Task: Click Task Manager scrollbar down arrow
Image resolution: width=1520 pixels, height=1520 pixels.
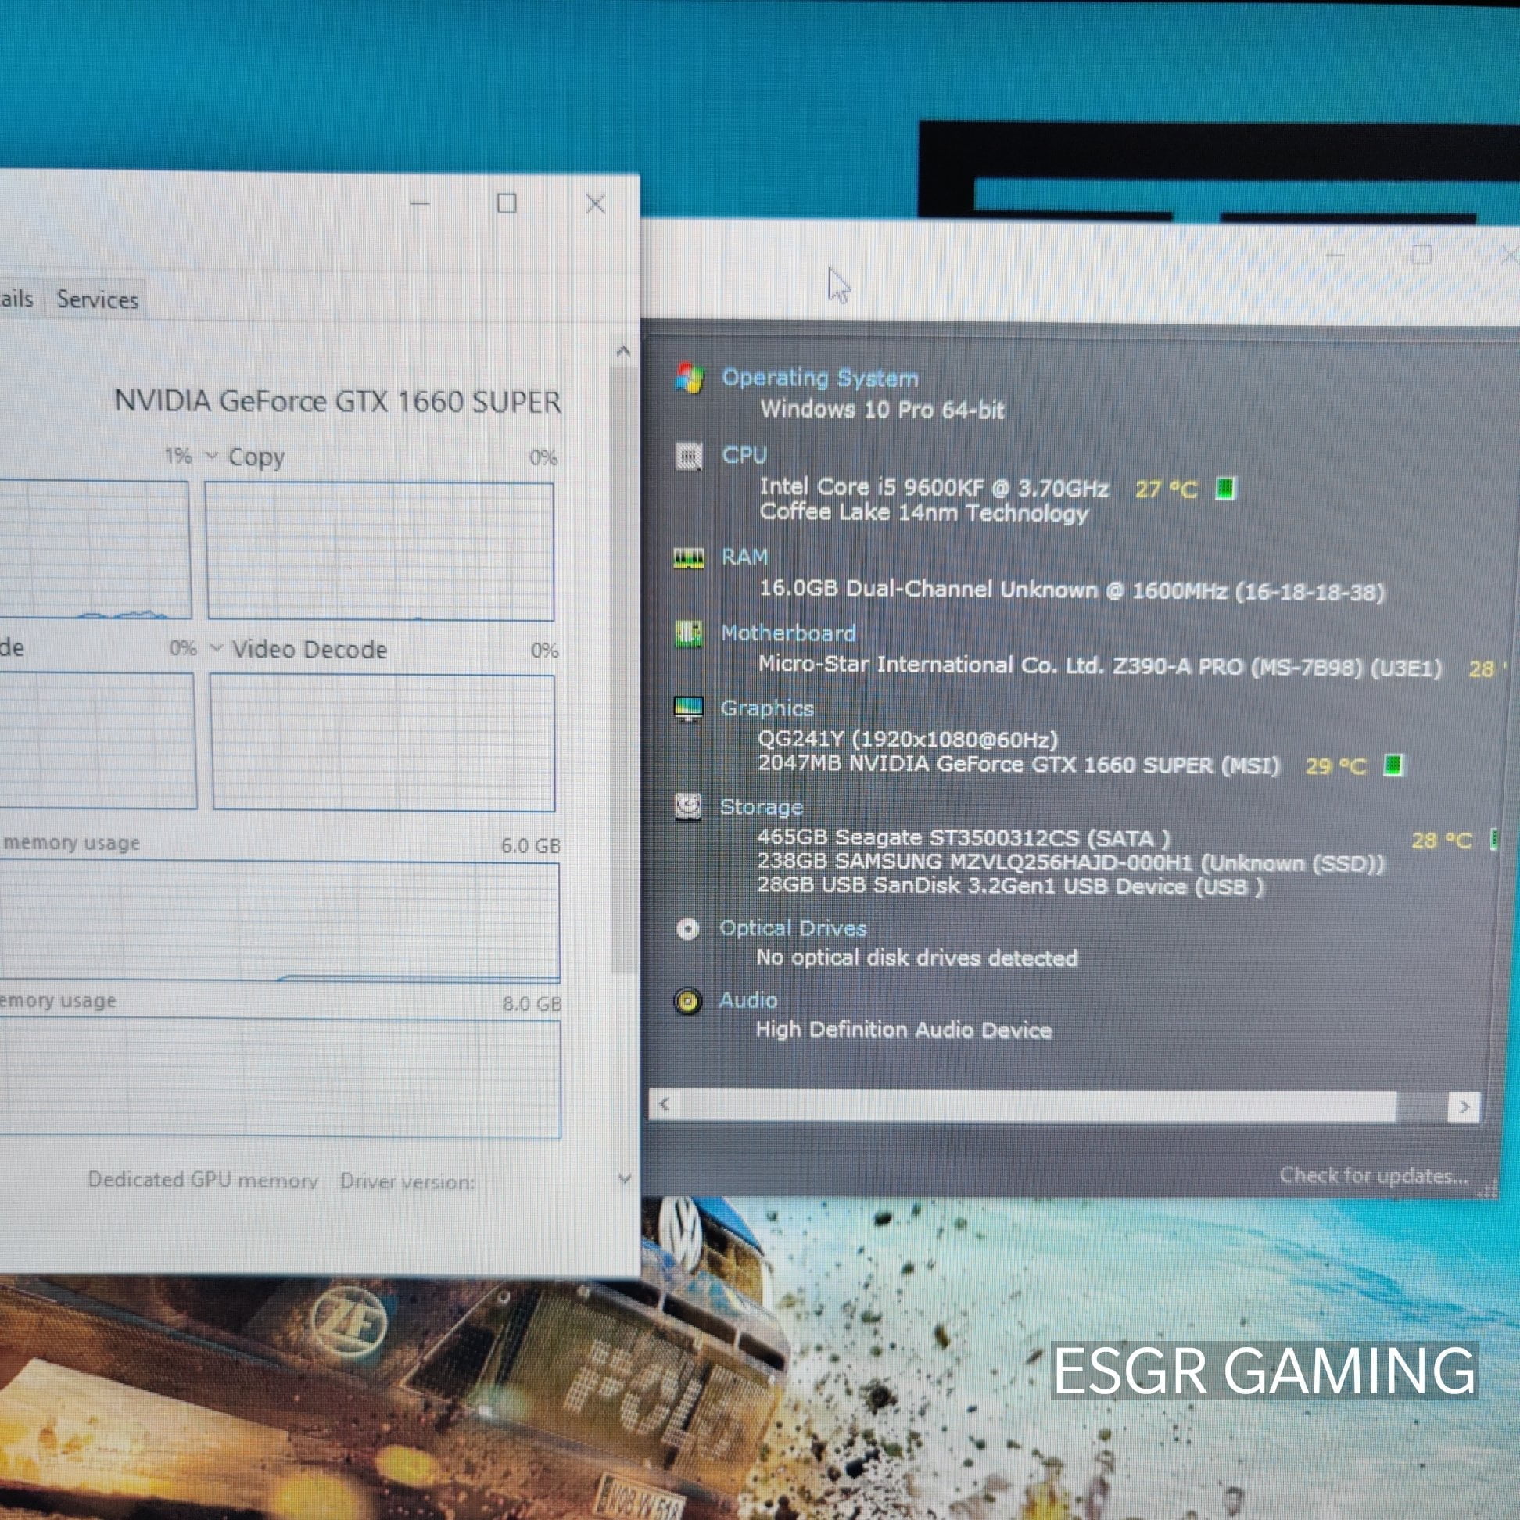Action: coord(625,1178)
